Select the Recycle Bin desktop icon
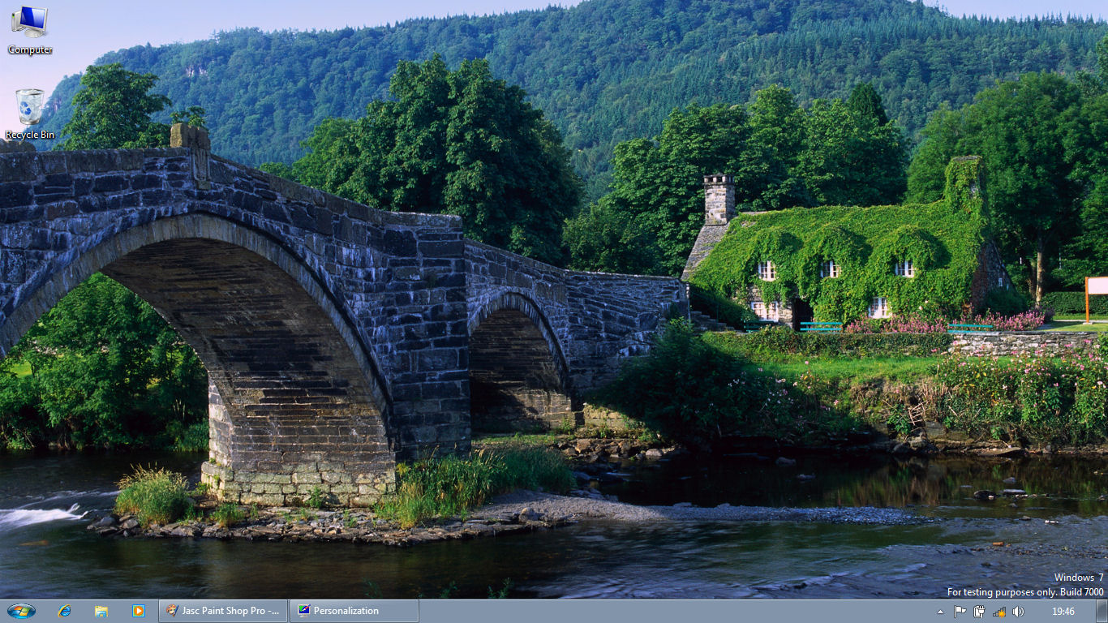Image resolution: width=1108 pixels, height=623 pixels. pyautogui.click(x=30, y=107)
